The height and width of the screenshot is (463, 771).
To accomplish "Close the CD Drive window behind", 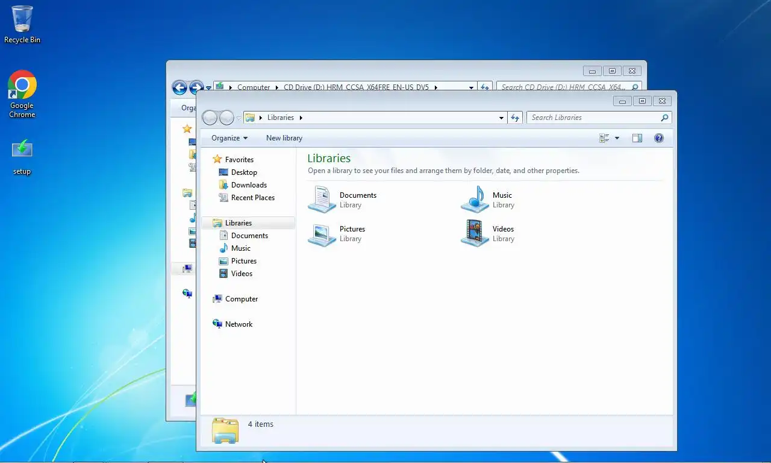I will (632, 71).
